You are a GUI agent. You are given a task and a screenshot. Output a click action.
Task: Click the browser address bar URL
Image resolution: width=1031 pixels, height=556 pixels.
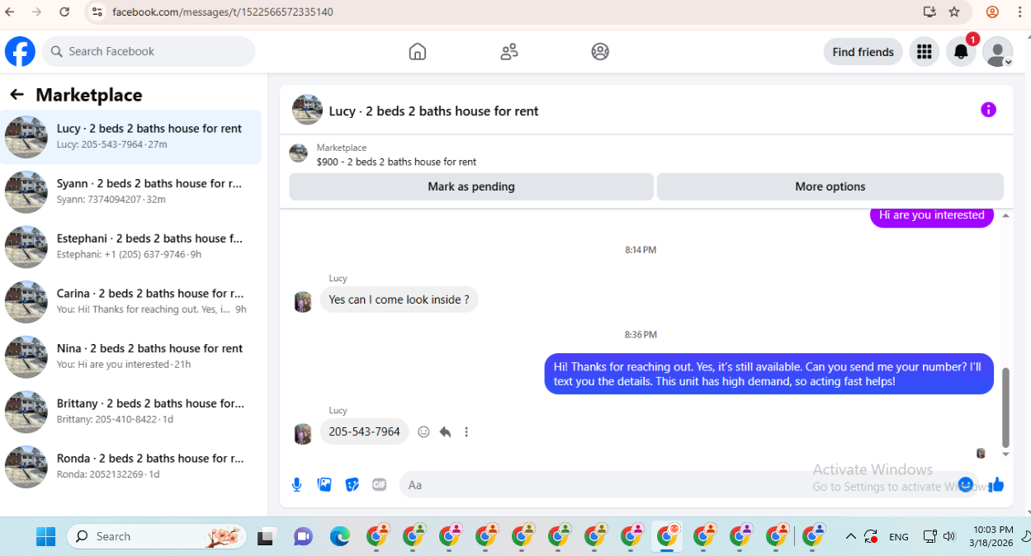(223, 12)
